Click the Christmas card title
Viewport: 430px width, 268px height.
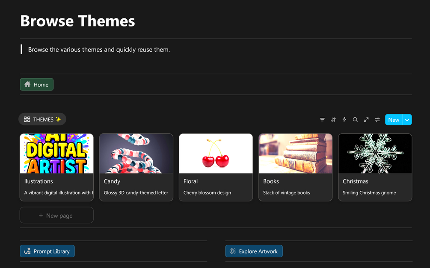tap(356, 181)
